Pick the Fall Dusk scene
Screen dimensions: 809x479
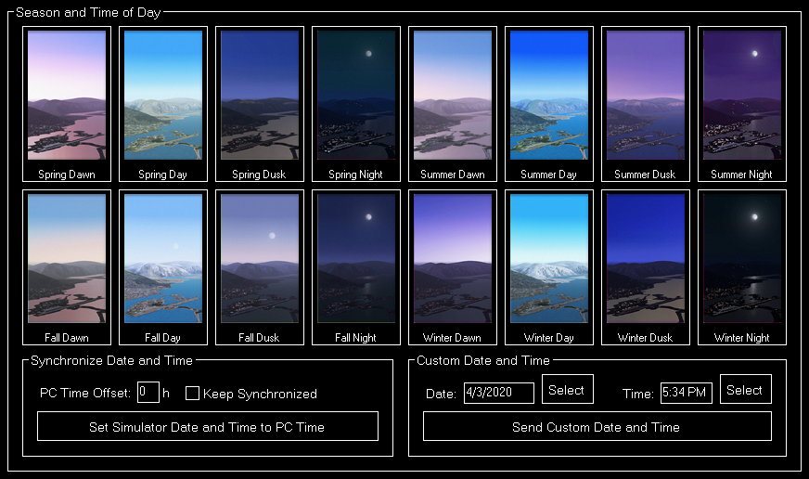[260, 267]
